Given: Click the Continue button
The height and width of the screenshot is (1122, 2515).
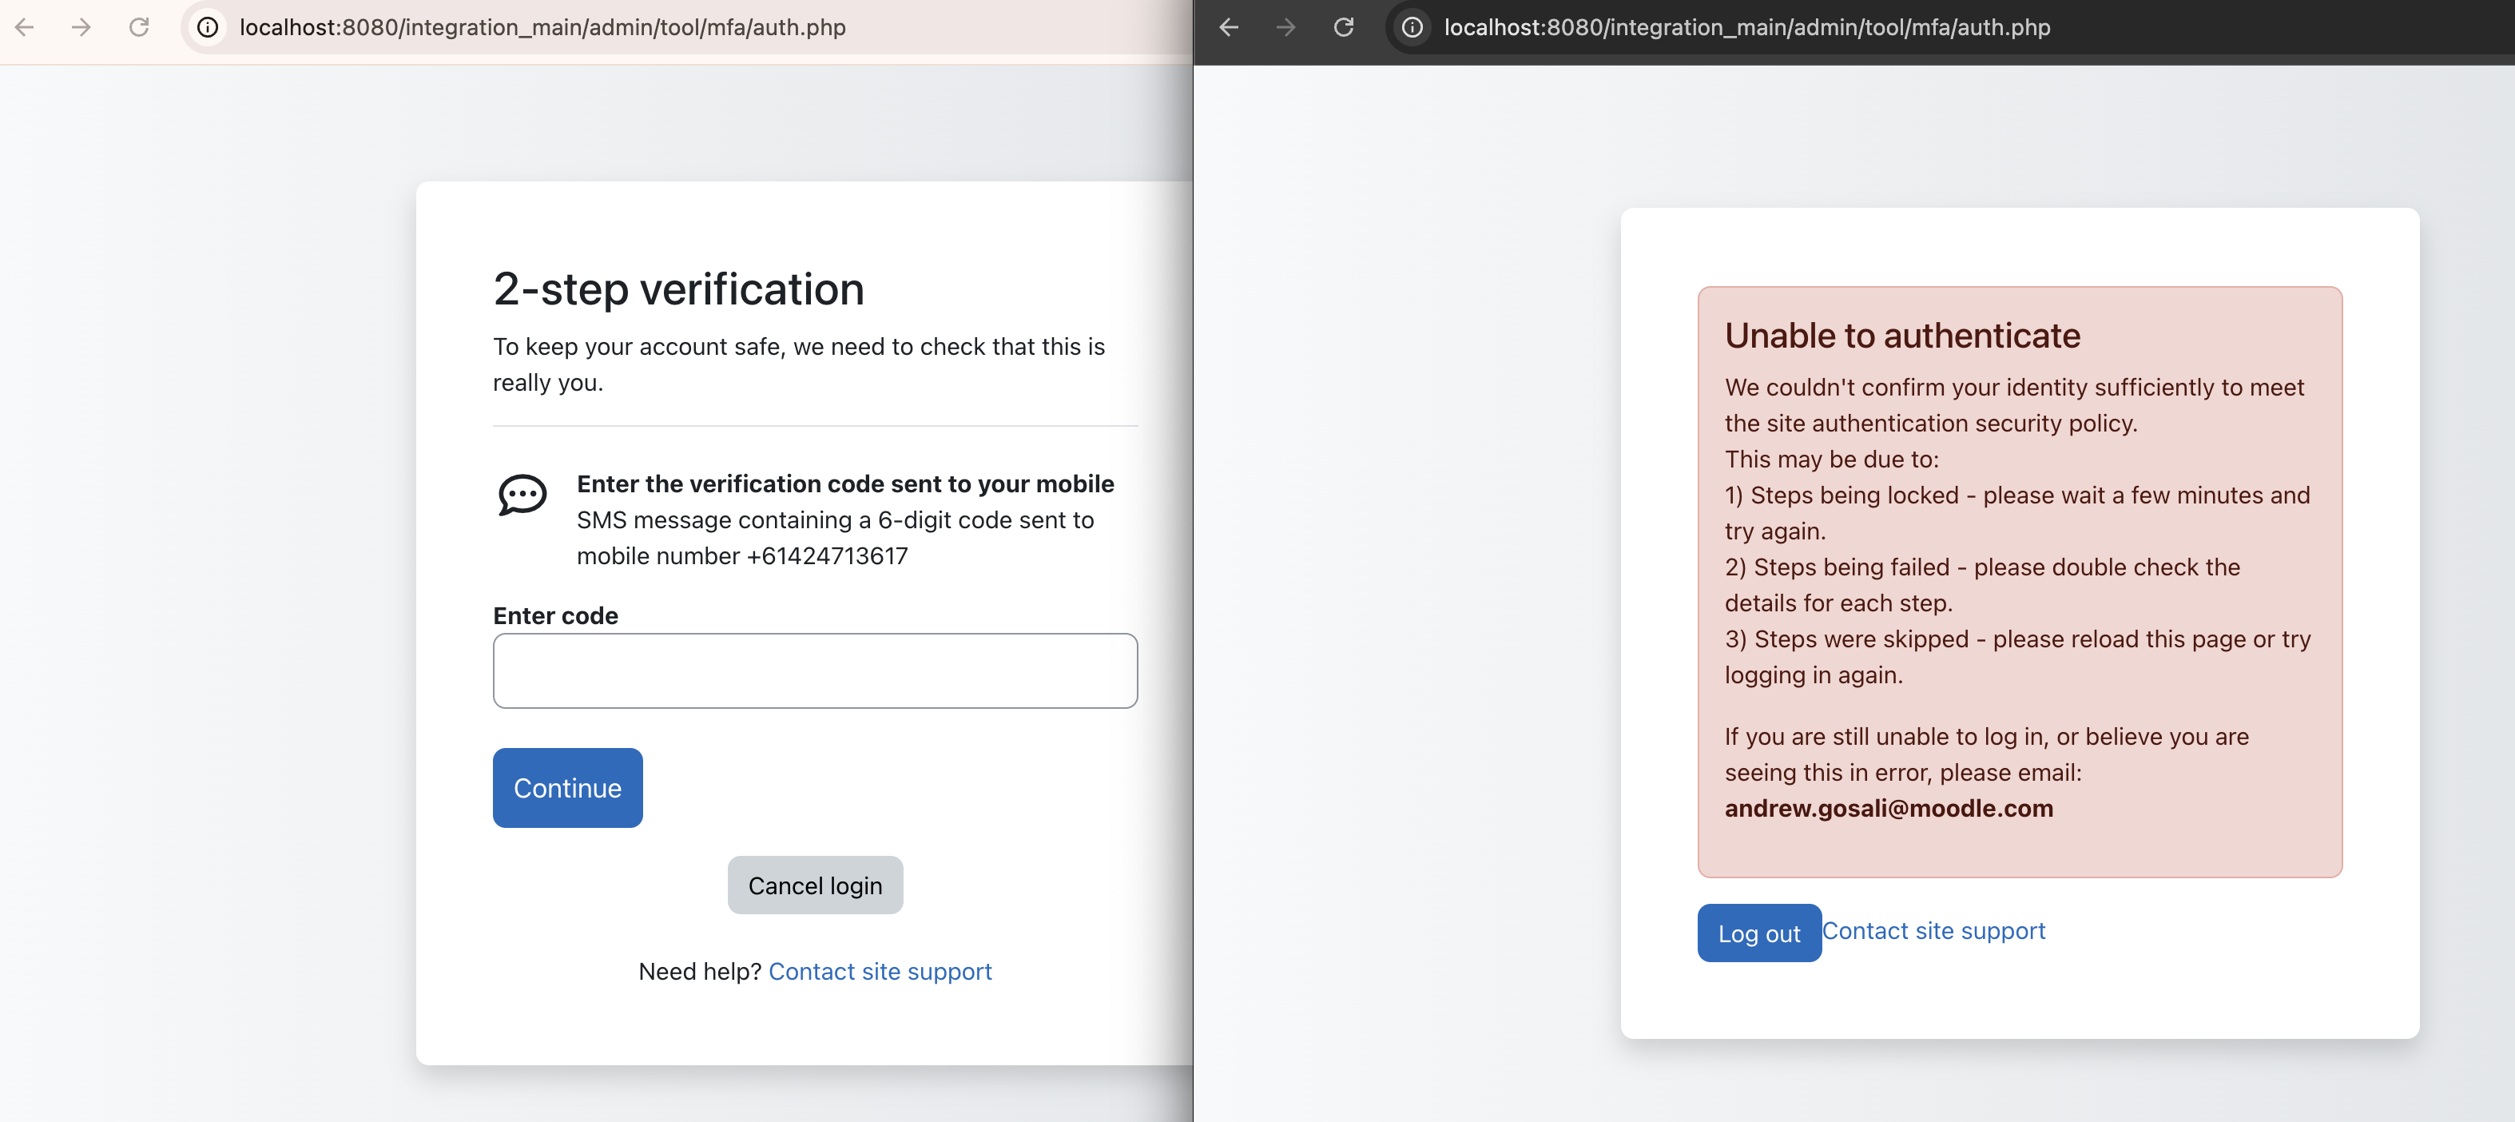Looking at the screenshot, I should [x=567, y=788].
